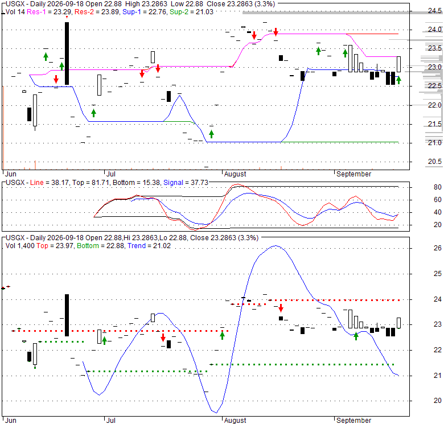This screenshot has height=424, width=444.
Task: Click the August label on the top chart axis
Action: tap(235, 174)
